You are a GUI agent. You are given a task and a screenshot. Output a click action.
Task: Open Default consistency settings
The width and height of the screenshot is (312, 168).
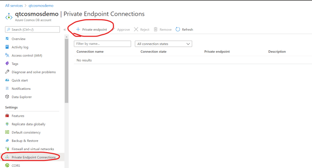click(x=26, y=132)
